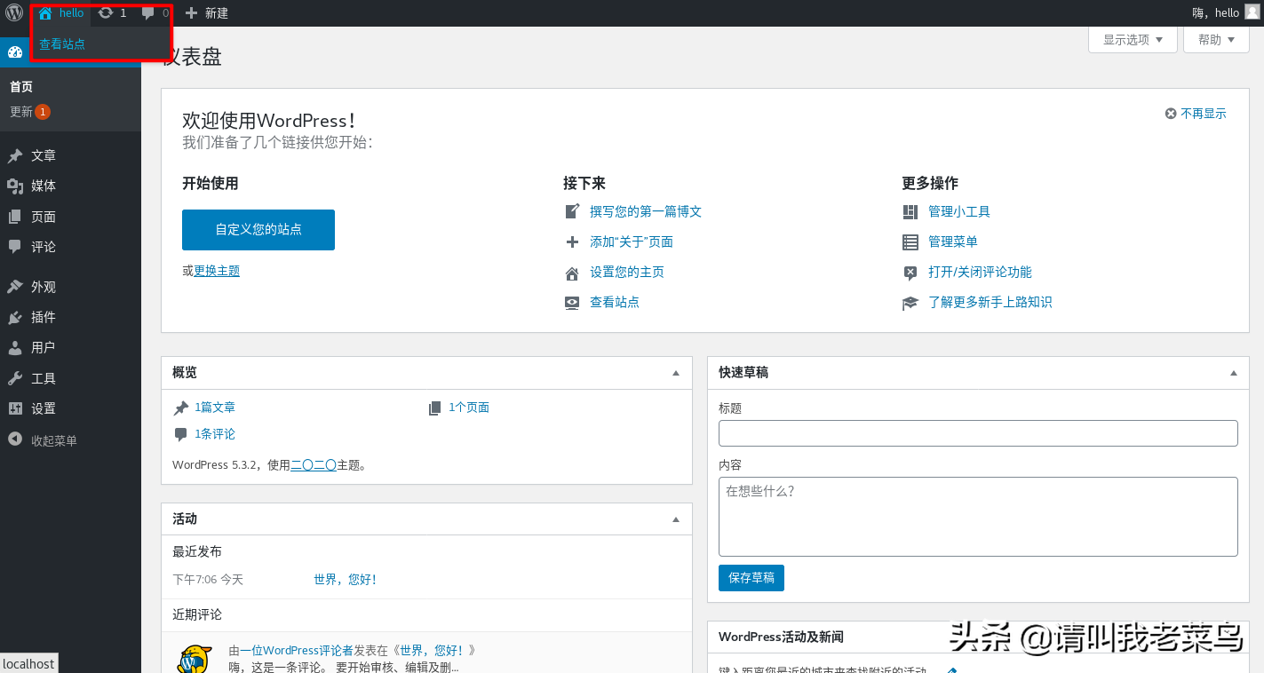
Task: Collapse the 快速草稿 panel
Action: click(x=1233, y=373)
